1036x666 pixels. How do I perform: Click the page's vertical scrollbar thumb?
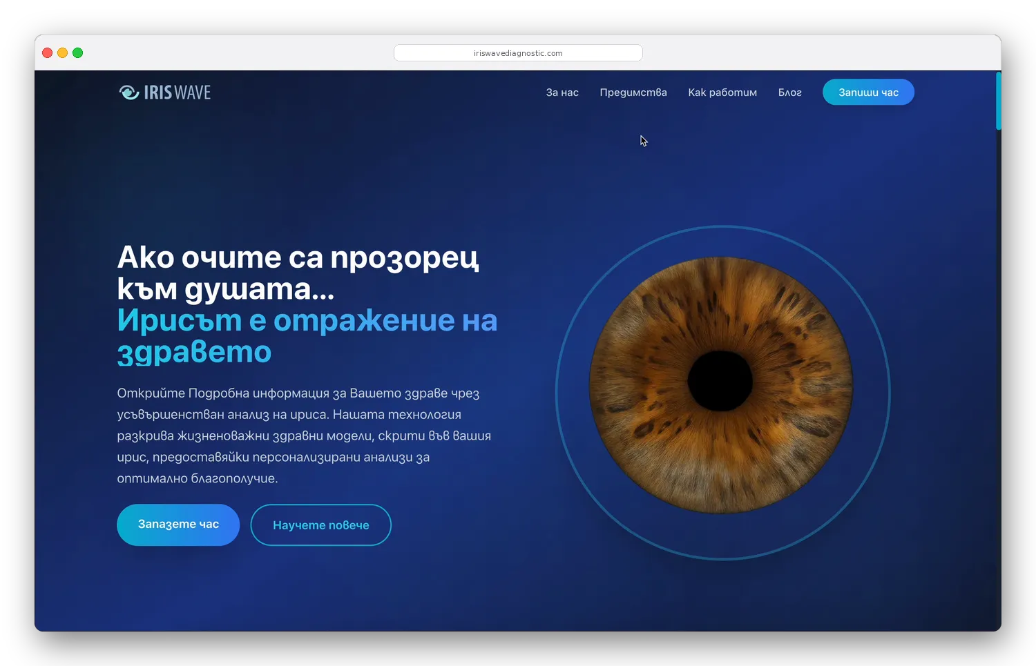pos(998,101)
